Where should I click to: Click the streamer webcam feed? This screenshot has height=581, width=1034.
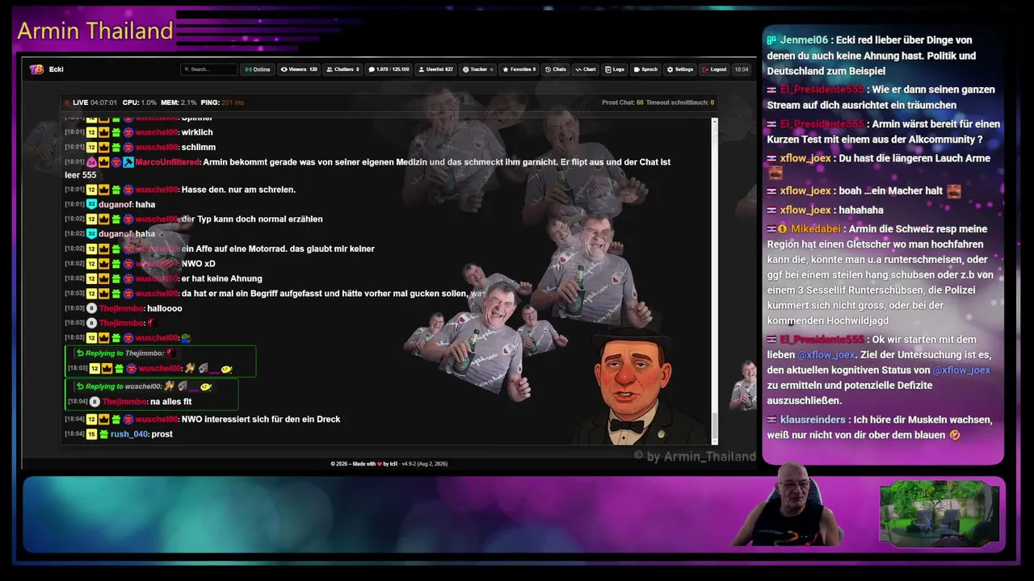tap(790, 504)
